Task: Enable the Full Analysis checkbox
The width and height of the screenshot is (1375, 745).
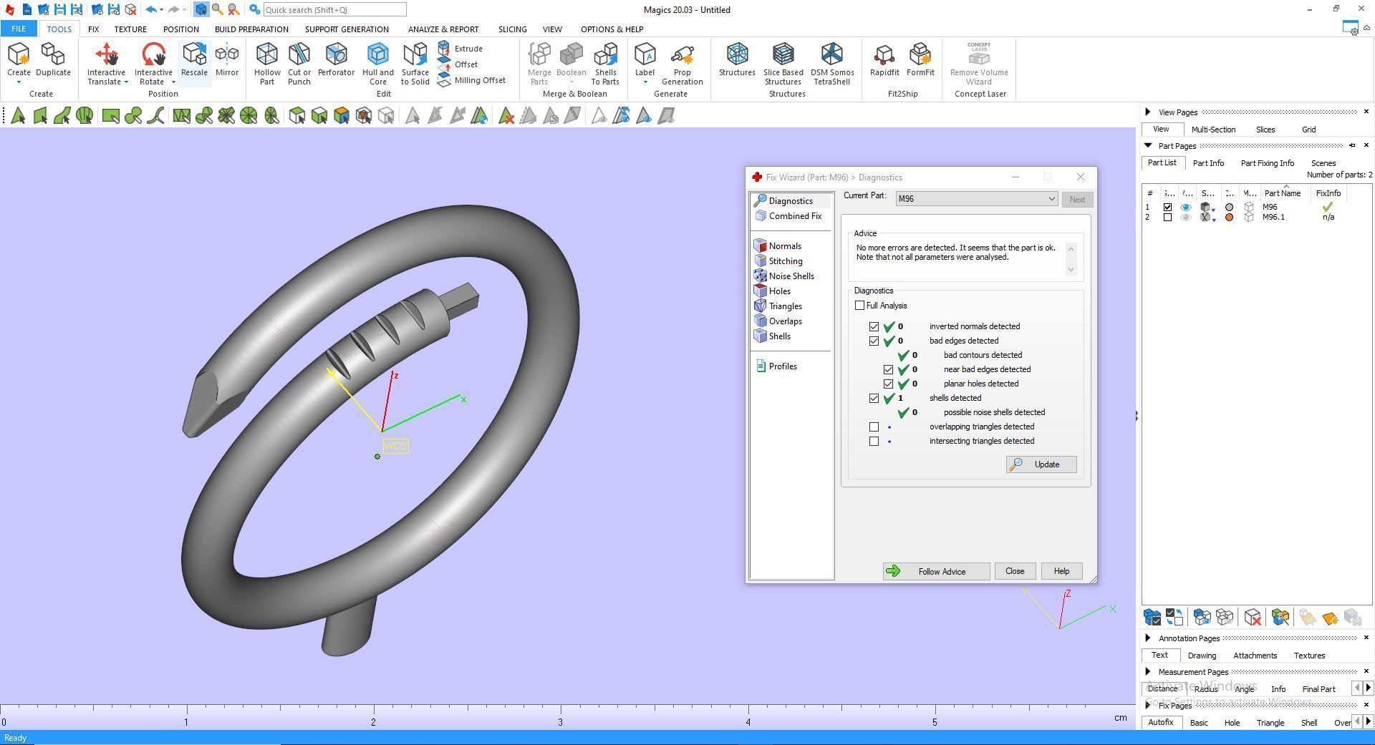Action: pyautogui.click(x=859, y=305)
